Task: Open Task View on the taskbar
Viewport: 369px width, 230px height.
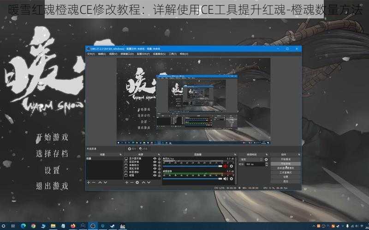Action: tap(13, 226)
